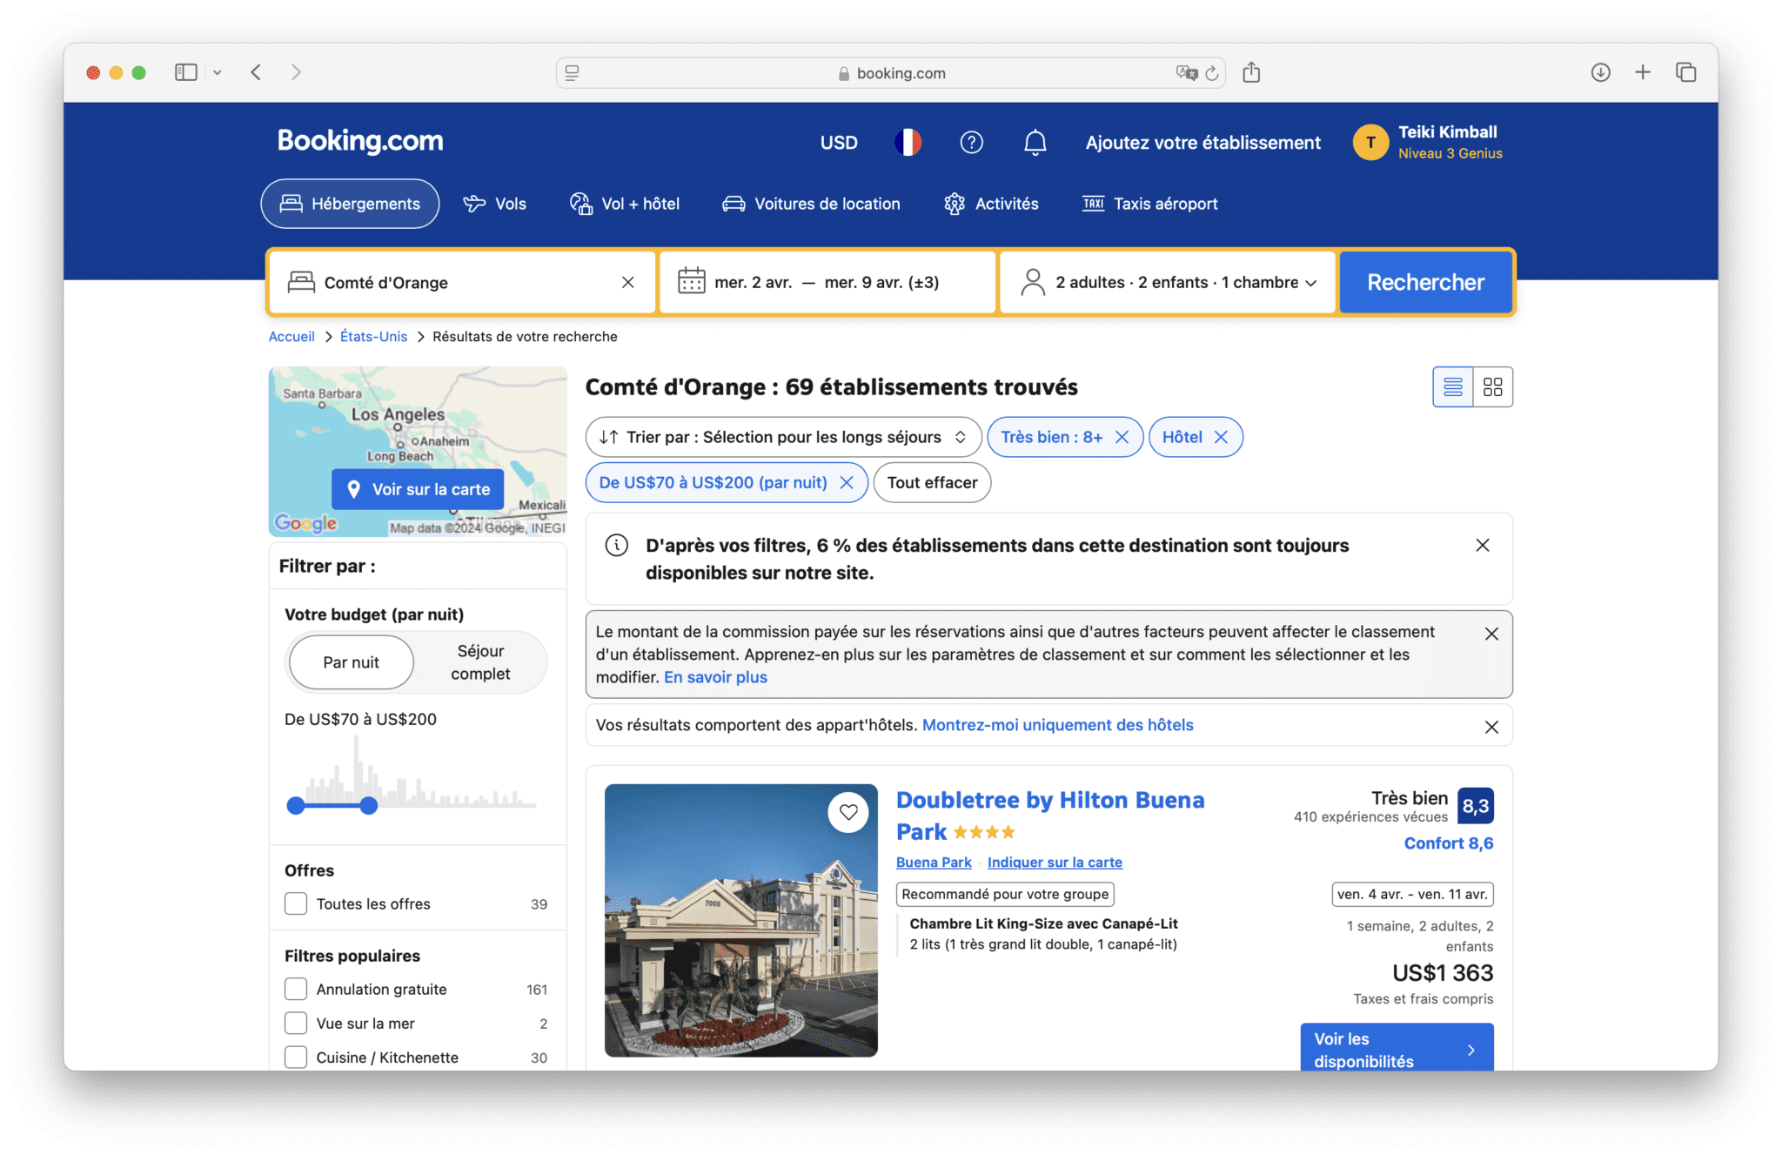Expand the 2 adultes · 2 enfants guests dropdown
Viewport: 1782px width, 1155px height.
(x=1168, y=282)
